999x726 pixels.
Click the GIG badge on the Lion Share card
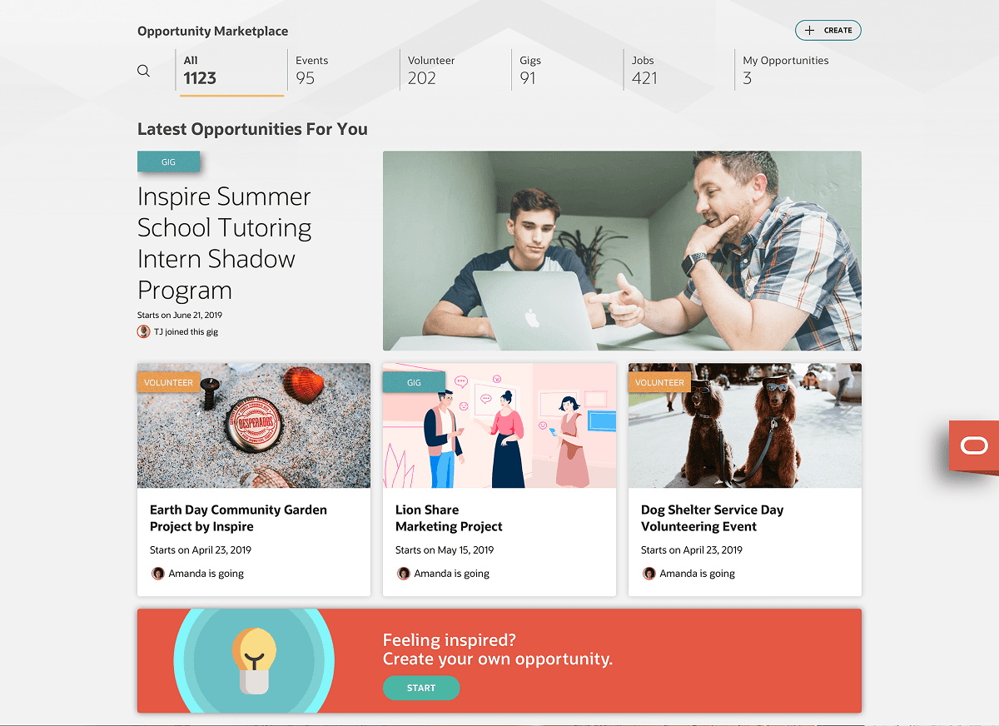(x=414, y=380)
